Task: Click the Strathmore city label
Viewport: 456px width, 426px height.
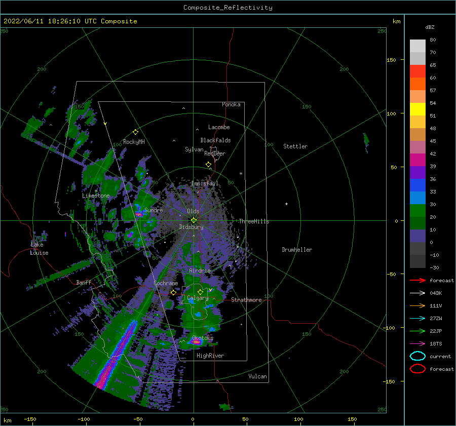Action: pos(246,300)
